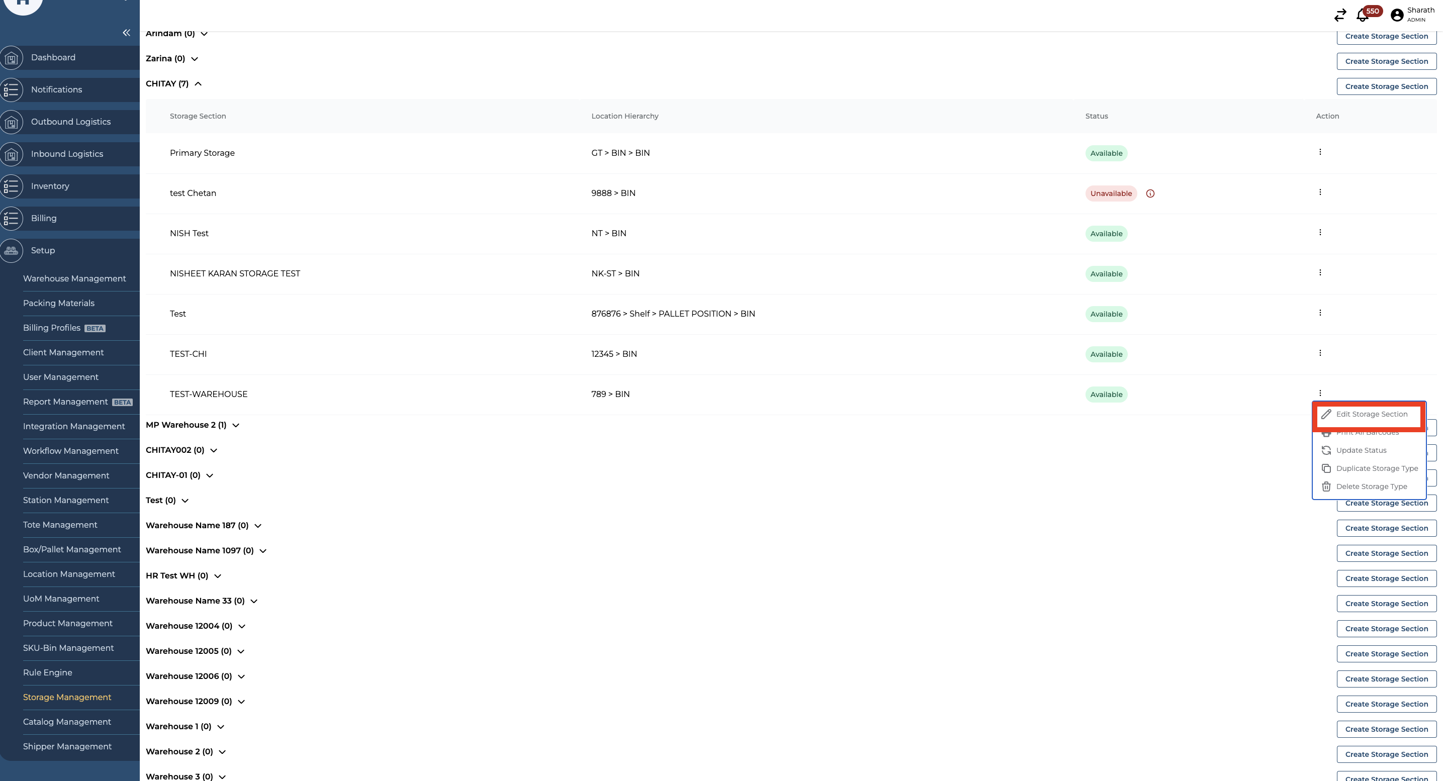Image resolution: width=1443 pixels, height=781 pixels.
Task: Open the notifications bell icon
Action: pos(1363,16)
